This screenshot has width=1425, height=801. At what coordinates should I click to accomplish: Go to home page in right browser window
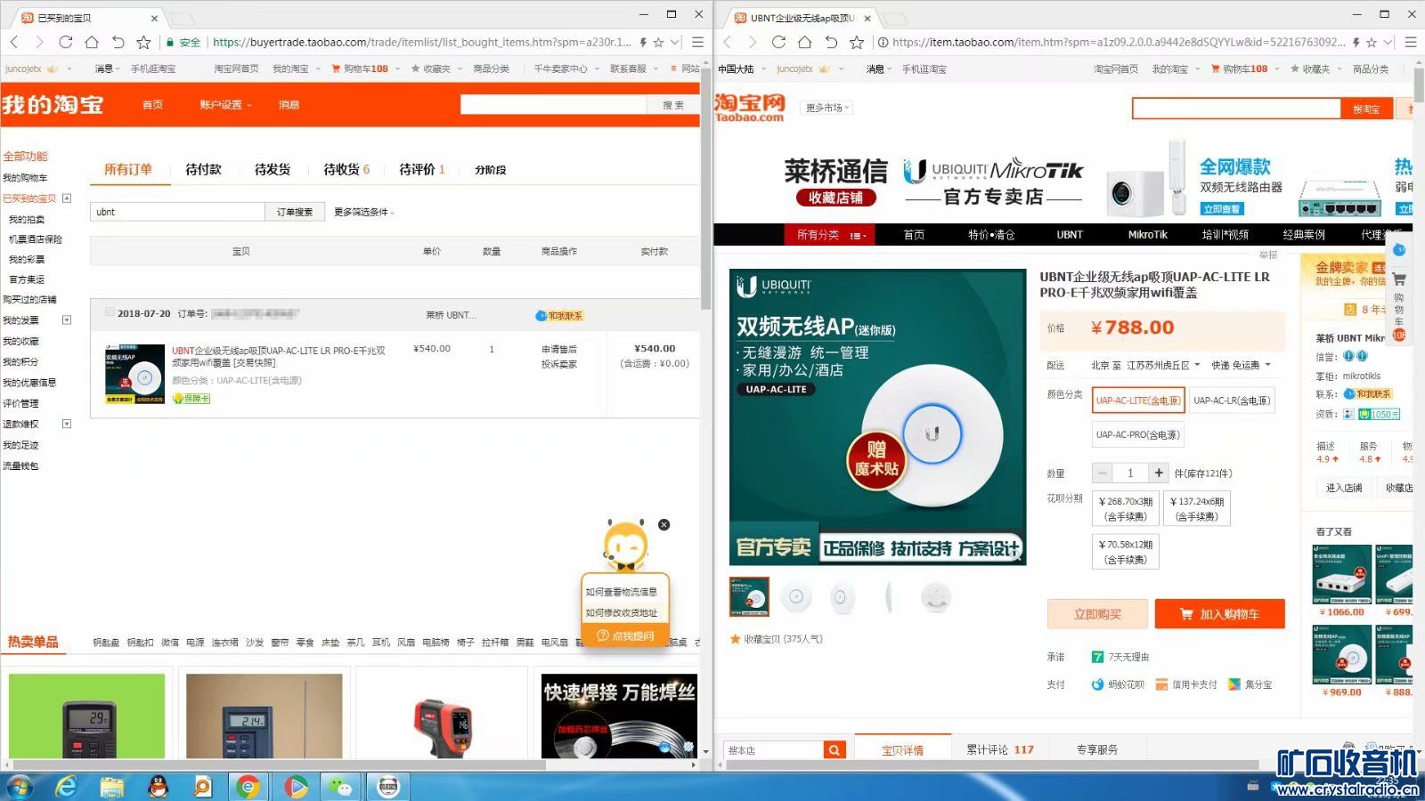(x=804, y=42)
